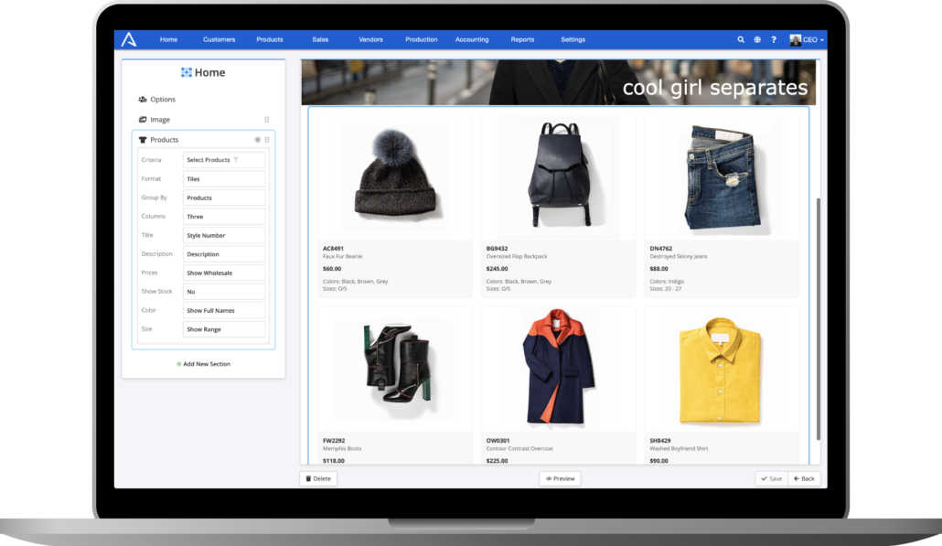This screenshot has height=546, width=942.
Task: Select the Faux Fur Beanie product image
Action: [x=395, y=177]
